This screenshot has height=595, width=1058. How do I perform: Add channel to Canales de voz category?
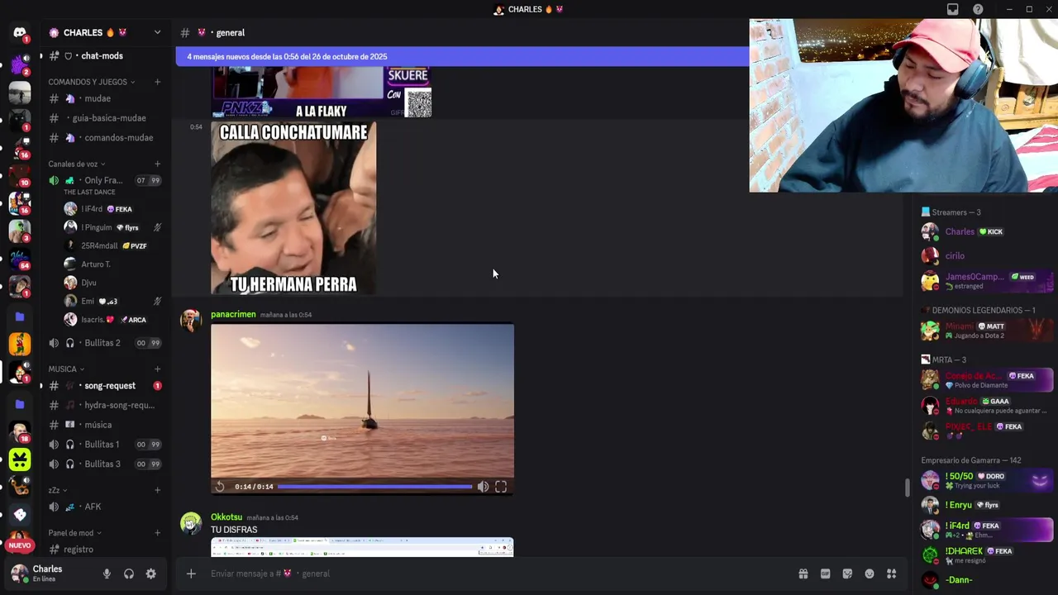[157, 164]
